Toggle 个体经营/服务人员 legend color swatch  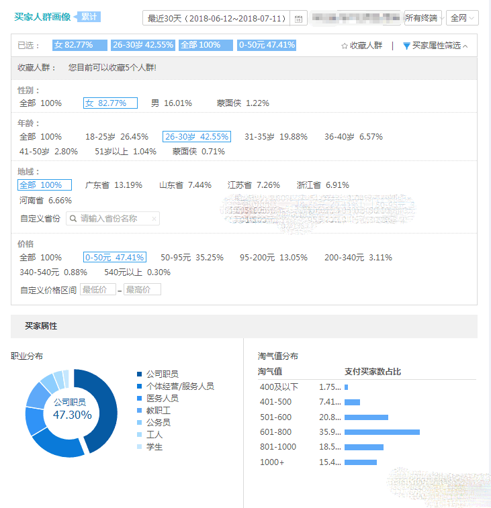140,386
